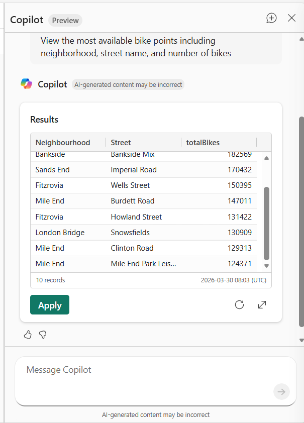Click the Preview badge
This screenshot has height=423, width=304.
(65, 21)
